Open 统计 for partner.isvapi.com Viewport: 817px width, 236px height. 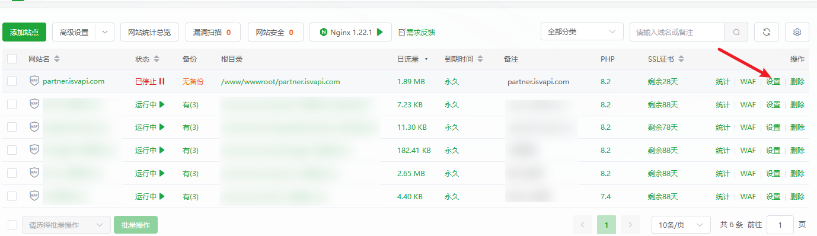click(723, 81)
